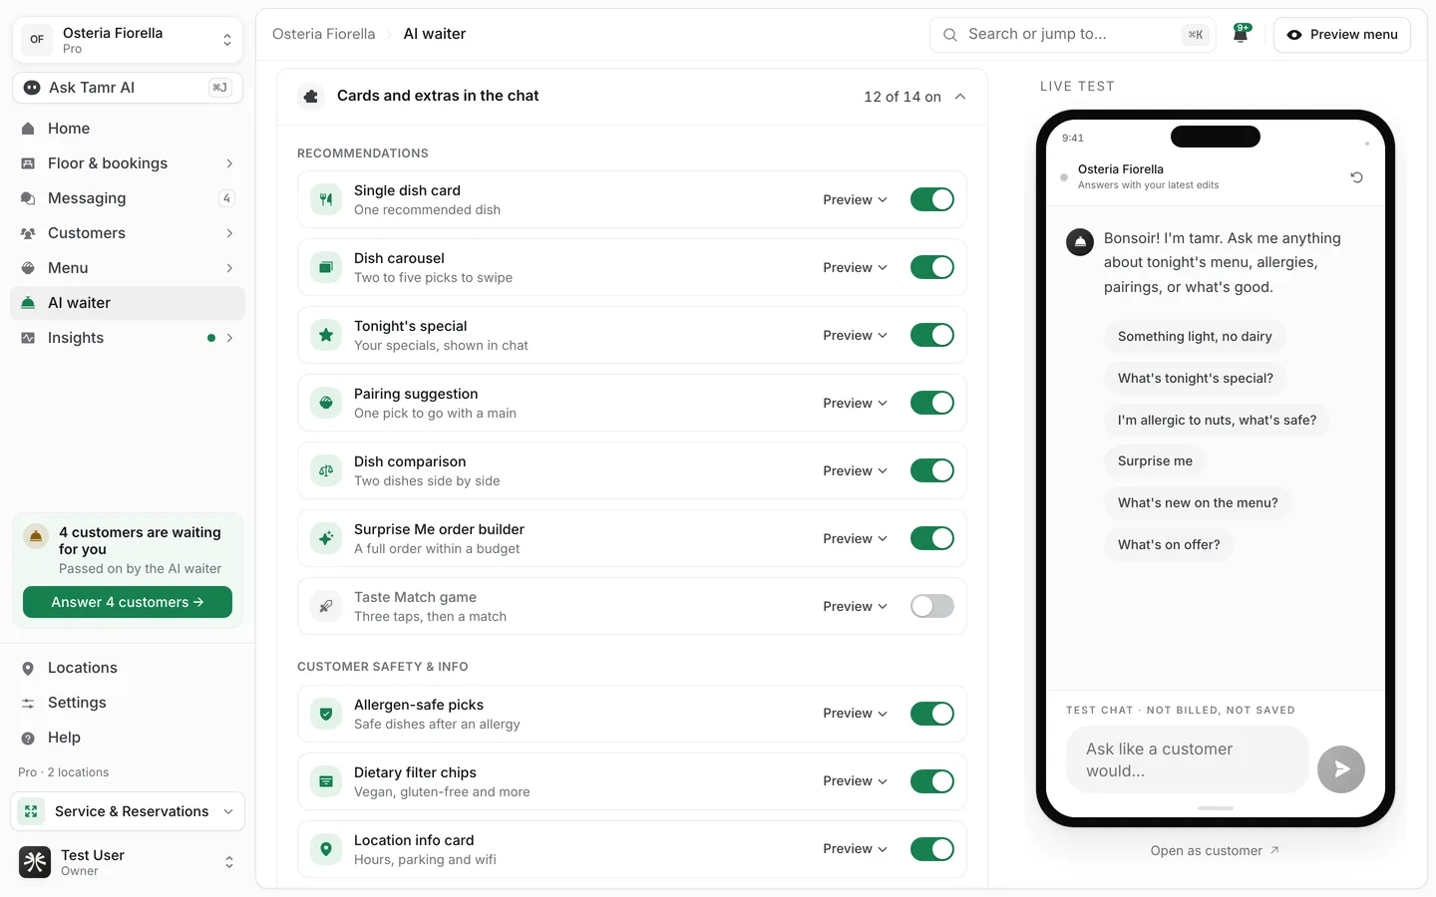The width and height of the screenshot is (1436, 897).
Task: Click the notification bell icon
Action: pos(1241,34)
